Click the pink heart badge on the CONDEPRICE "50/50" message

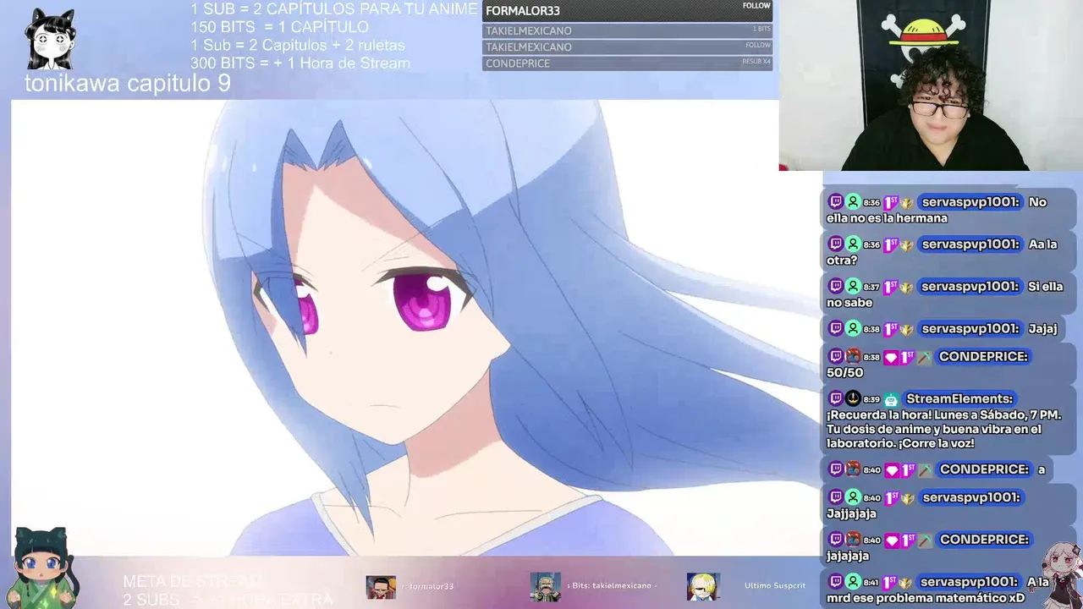(x=890, y=357)
